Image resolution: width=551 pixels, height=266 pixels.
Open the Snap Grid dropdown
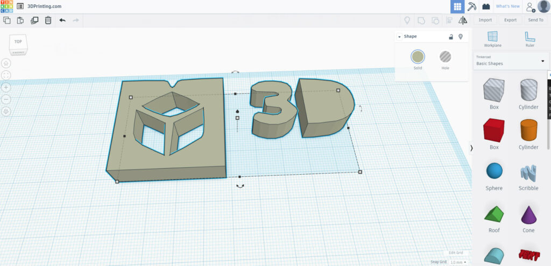pos(458,262)
